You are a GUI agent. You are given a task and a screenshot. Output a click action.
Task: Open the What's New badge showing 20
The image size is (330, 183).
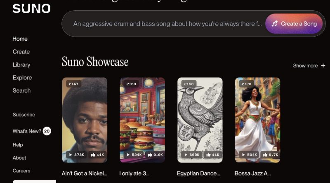click(x=47, y=131)
